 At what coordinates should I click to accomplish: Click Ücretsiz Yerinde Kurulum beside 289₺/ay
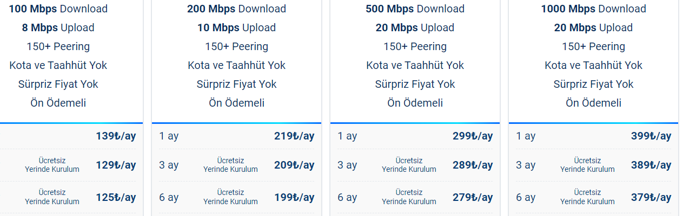click(409, 165)
